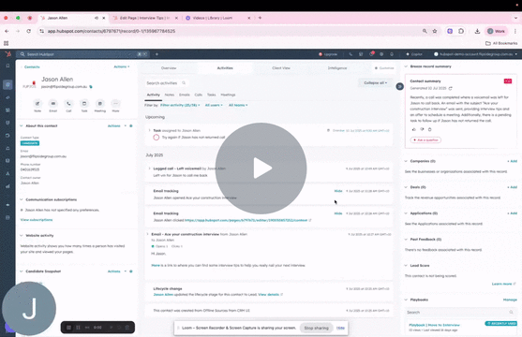Open the More actions icon under contact name
The width and height of the screenshot is (522, 337).
pyautogui.click(x=115, y=104)
